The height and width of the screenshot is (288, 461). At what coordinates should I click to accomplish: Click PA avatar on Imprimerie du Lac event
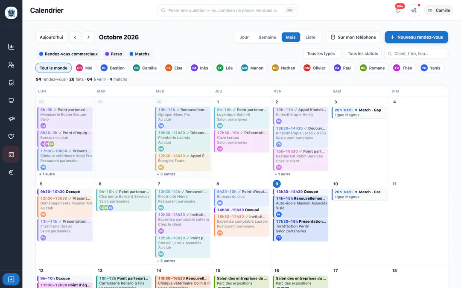pos(43,238)
